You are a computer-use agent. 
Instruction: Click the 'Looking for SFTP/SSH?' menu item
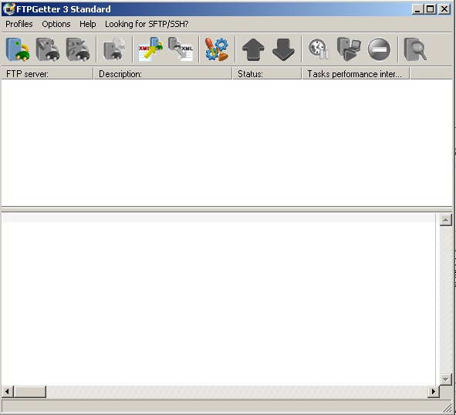(x=147, y=24)
